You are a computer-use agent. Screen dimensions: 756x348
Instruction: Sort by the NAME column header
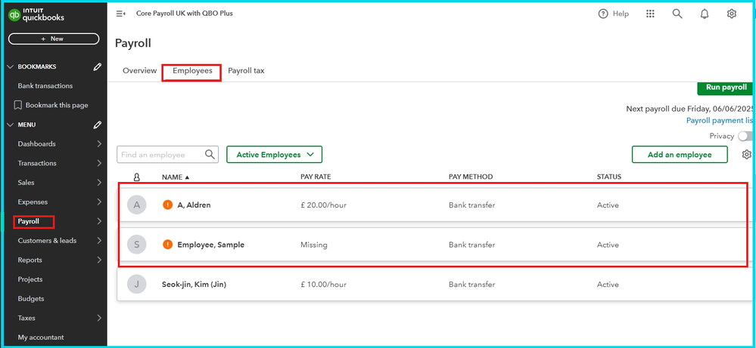click(x=176, y=177)
